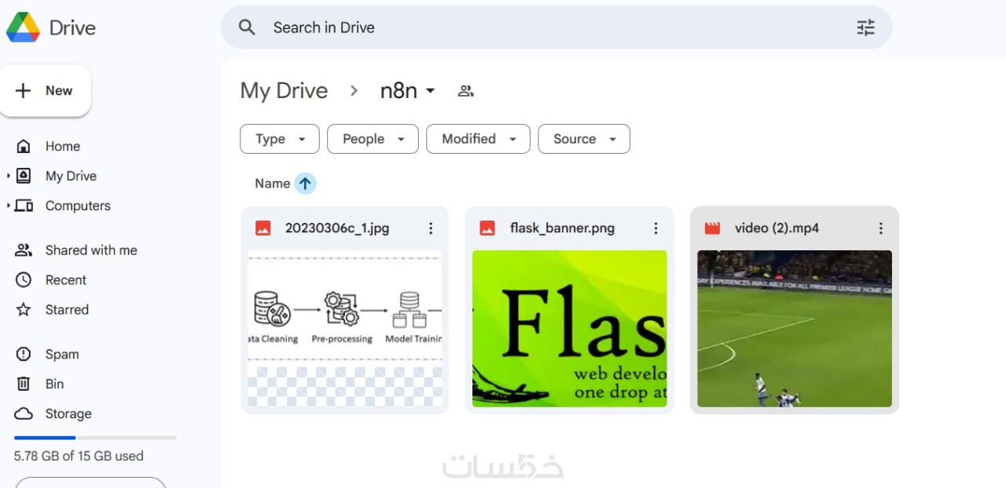Toggle the sort direction arrow
Image resolution: width=1006 pixels, height=488 pixels.
coord(305,184)
